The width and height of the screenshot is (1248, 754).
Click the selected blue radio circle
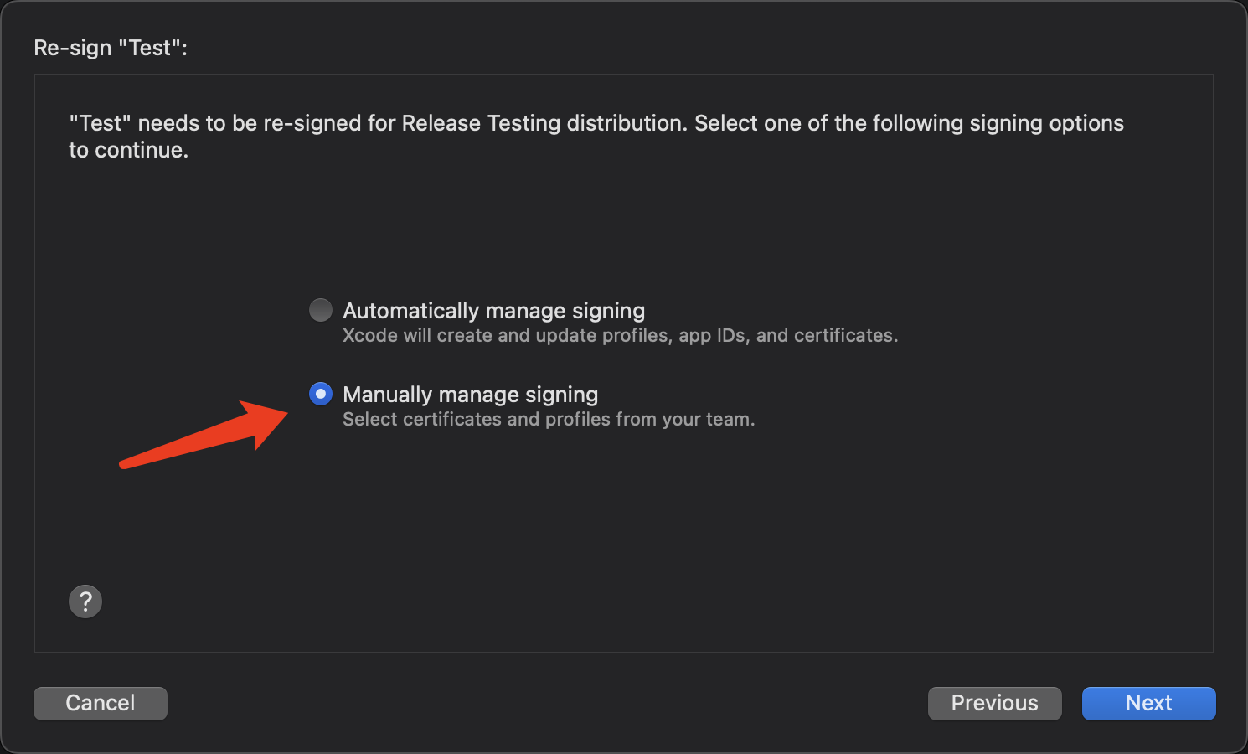tap(321, 394)
